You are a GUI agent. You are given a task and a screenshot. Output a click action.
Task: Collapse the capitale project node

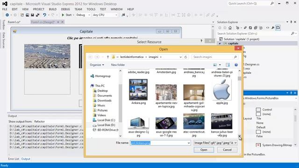pyautogui.click(x=220, y=43)
